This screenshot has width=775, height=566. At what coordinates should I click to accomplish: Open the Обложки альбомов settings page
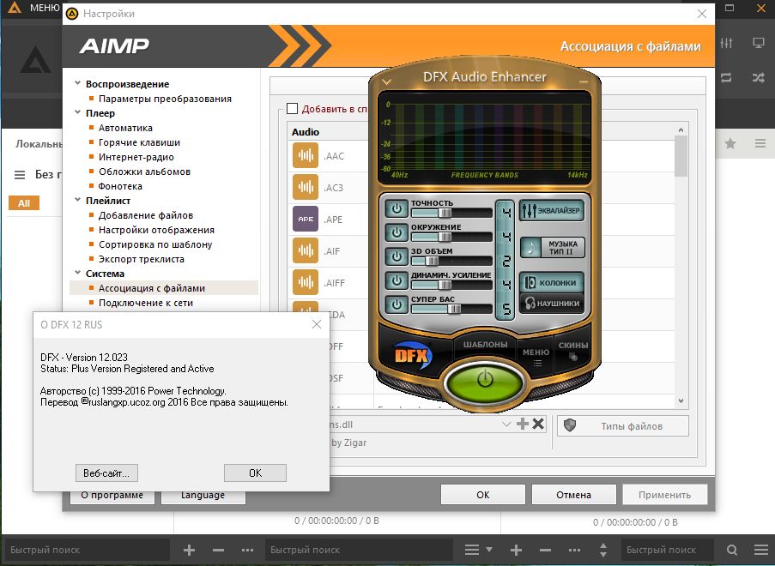pyautogui.click(x=144, y=172)
